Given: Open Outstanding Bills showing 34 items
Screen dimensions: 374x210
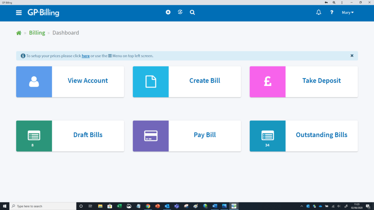Looking at the screenshot, I should tap(304, 135).
